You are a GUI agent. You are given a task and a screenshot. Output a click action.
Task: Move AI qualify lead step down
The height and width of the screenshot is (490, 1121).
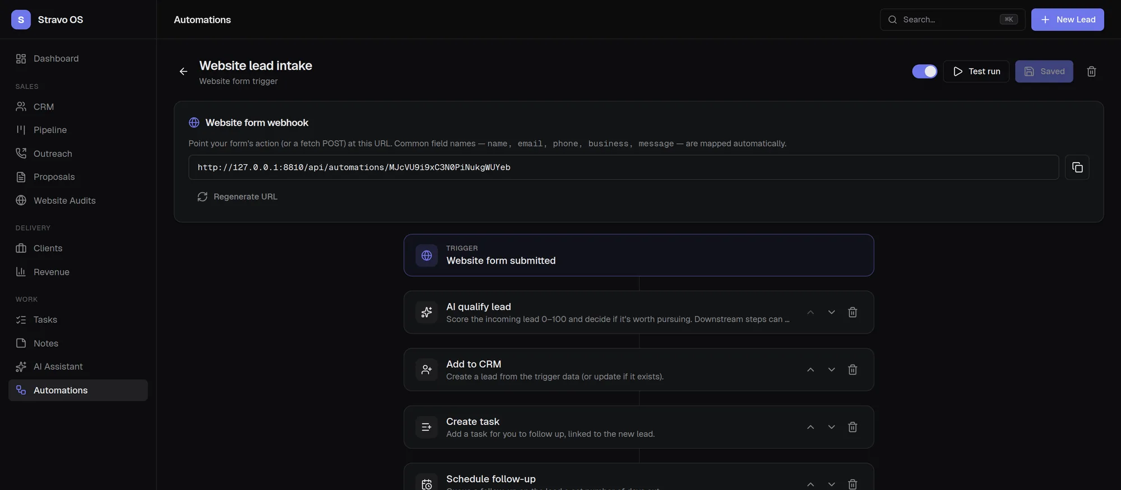point(831,312)
